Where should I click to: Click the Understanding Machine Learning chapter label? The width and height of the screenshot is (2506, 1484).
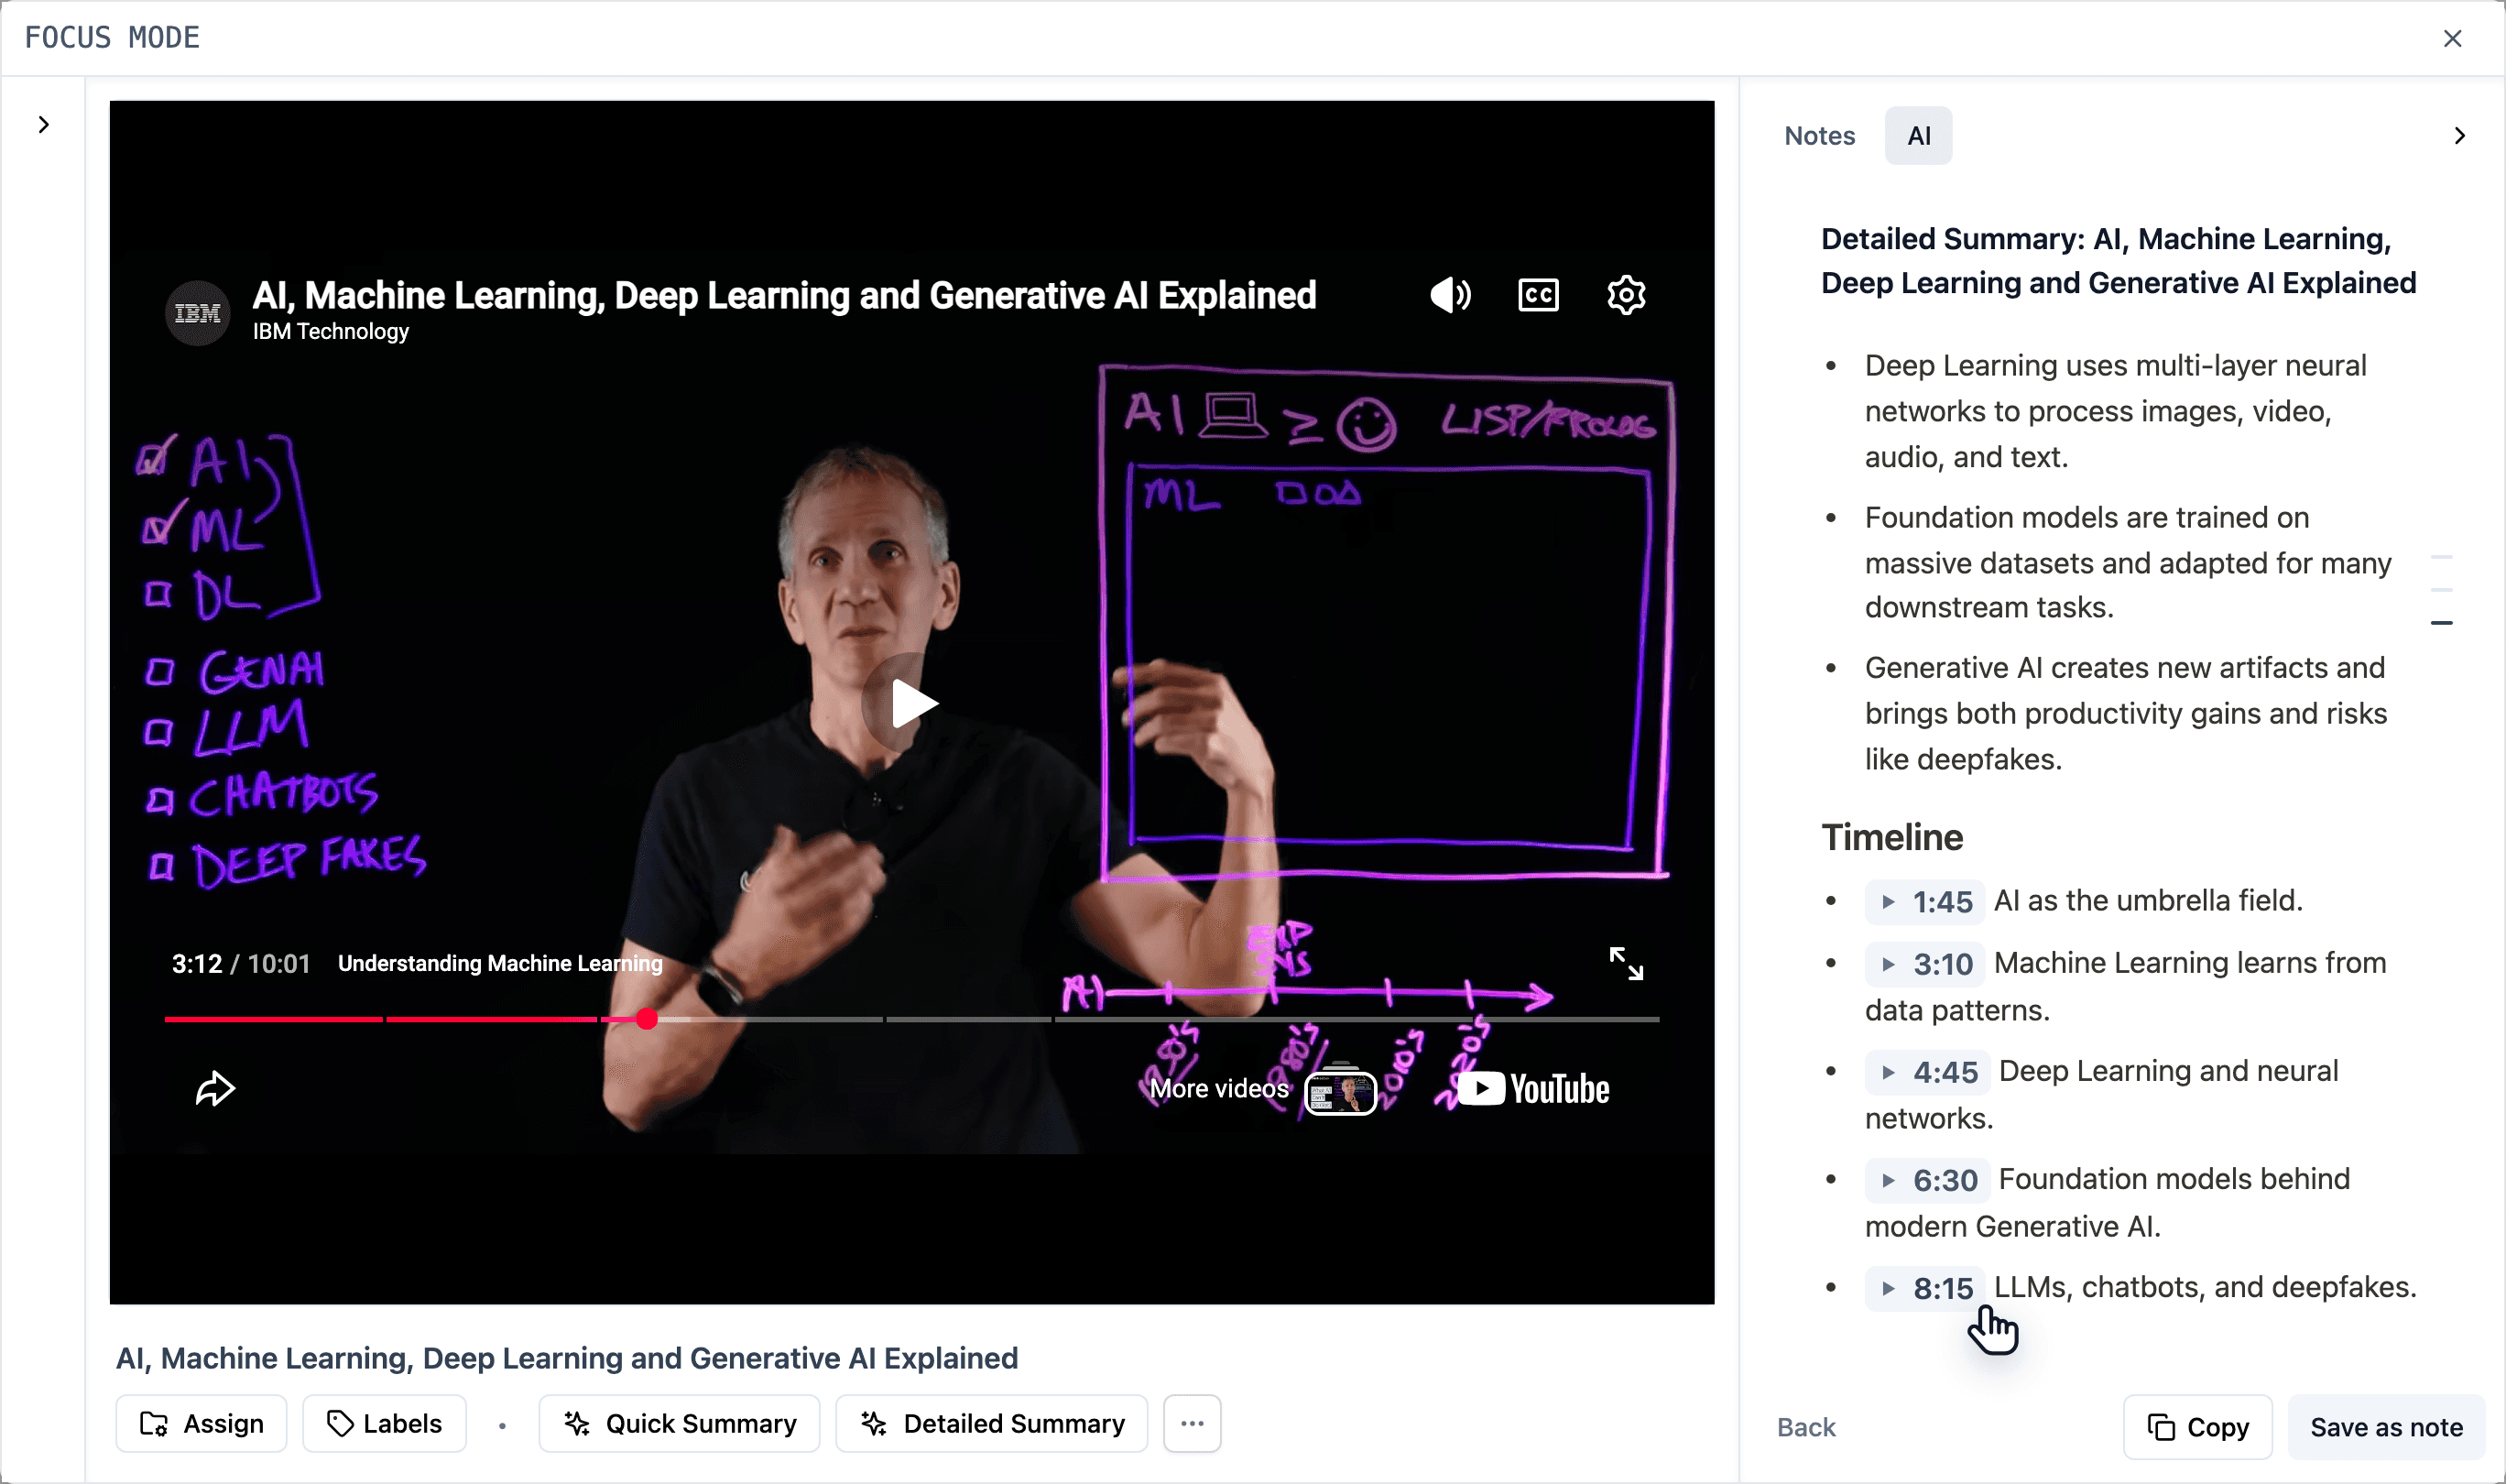500,964
